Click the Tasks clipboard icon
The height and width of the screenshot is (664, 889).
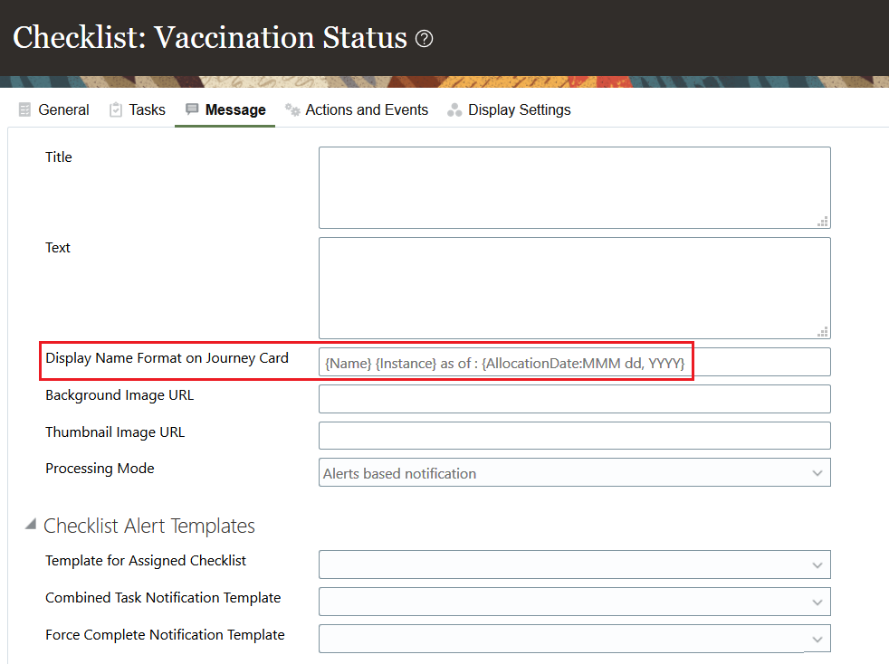116,109
